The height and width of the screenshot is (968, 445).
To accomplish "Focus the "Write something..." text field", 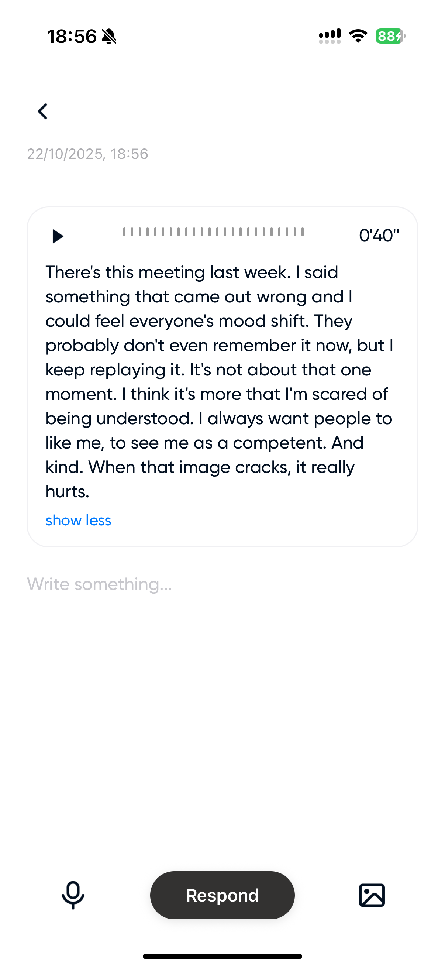I will pos(100,584).
